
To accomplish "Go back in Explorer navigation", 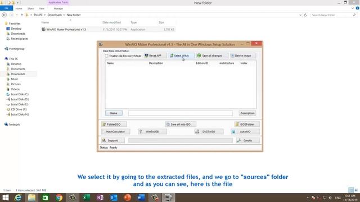I will [4, 15].
